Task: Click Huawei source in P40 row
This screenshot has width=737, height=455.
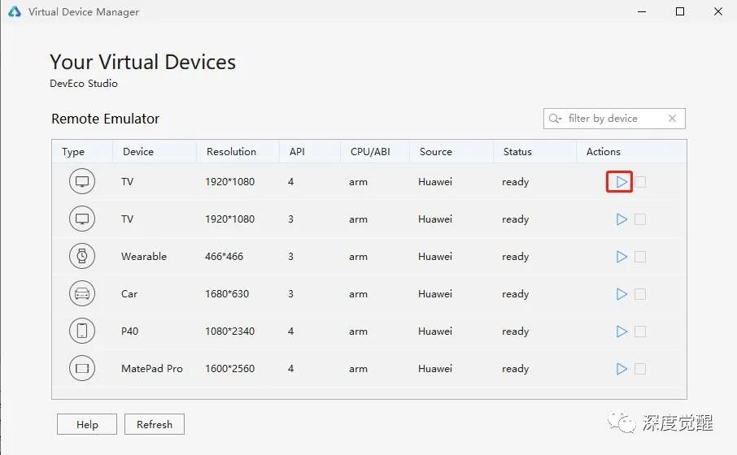Action: click(435, 331)
